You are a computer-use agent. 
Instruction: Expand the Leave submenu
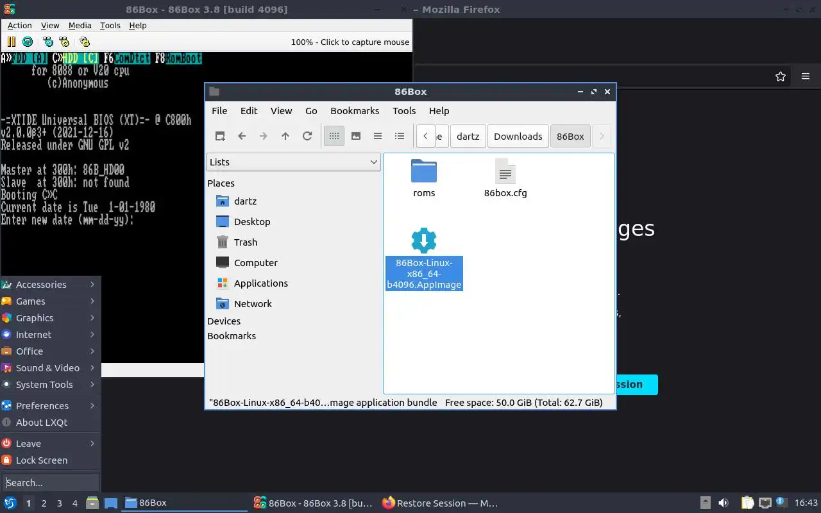click(50, 444)
